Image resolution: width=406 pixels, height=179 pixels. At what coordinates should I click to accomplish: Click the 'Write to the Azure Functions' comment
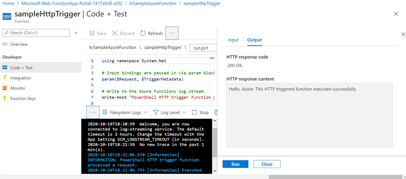click(x=153, y=91)
